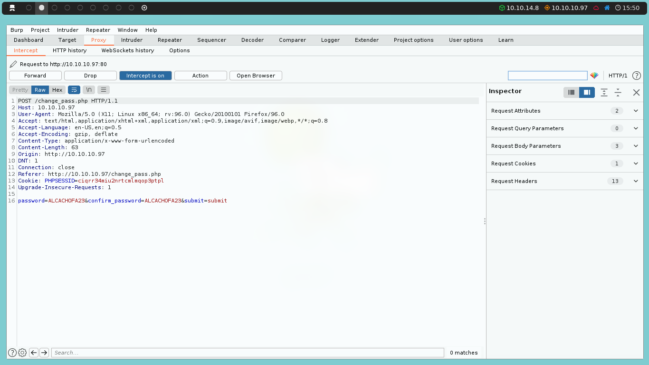649x365 pixels.
Task: Switch to the Decoder tab
Action: (252, 40)
